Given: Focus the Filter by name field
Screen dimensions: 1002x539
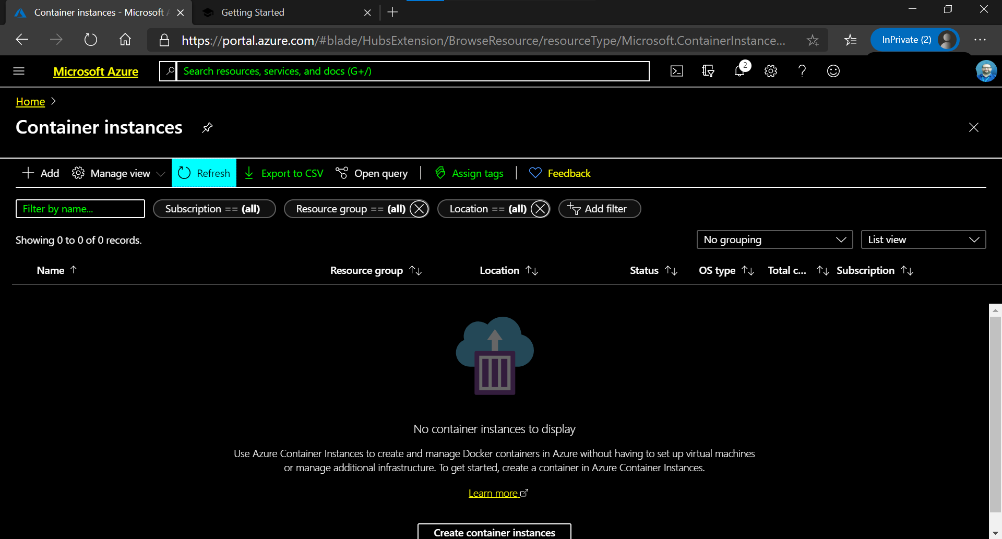Looking at the screenshot, I should click(x=80, y=209).
